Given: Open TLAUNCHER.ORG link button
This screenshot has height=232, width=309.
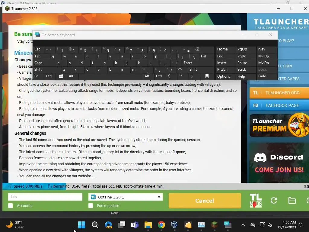Looking at the screenshot, I should [279, 93].
